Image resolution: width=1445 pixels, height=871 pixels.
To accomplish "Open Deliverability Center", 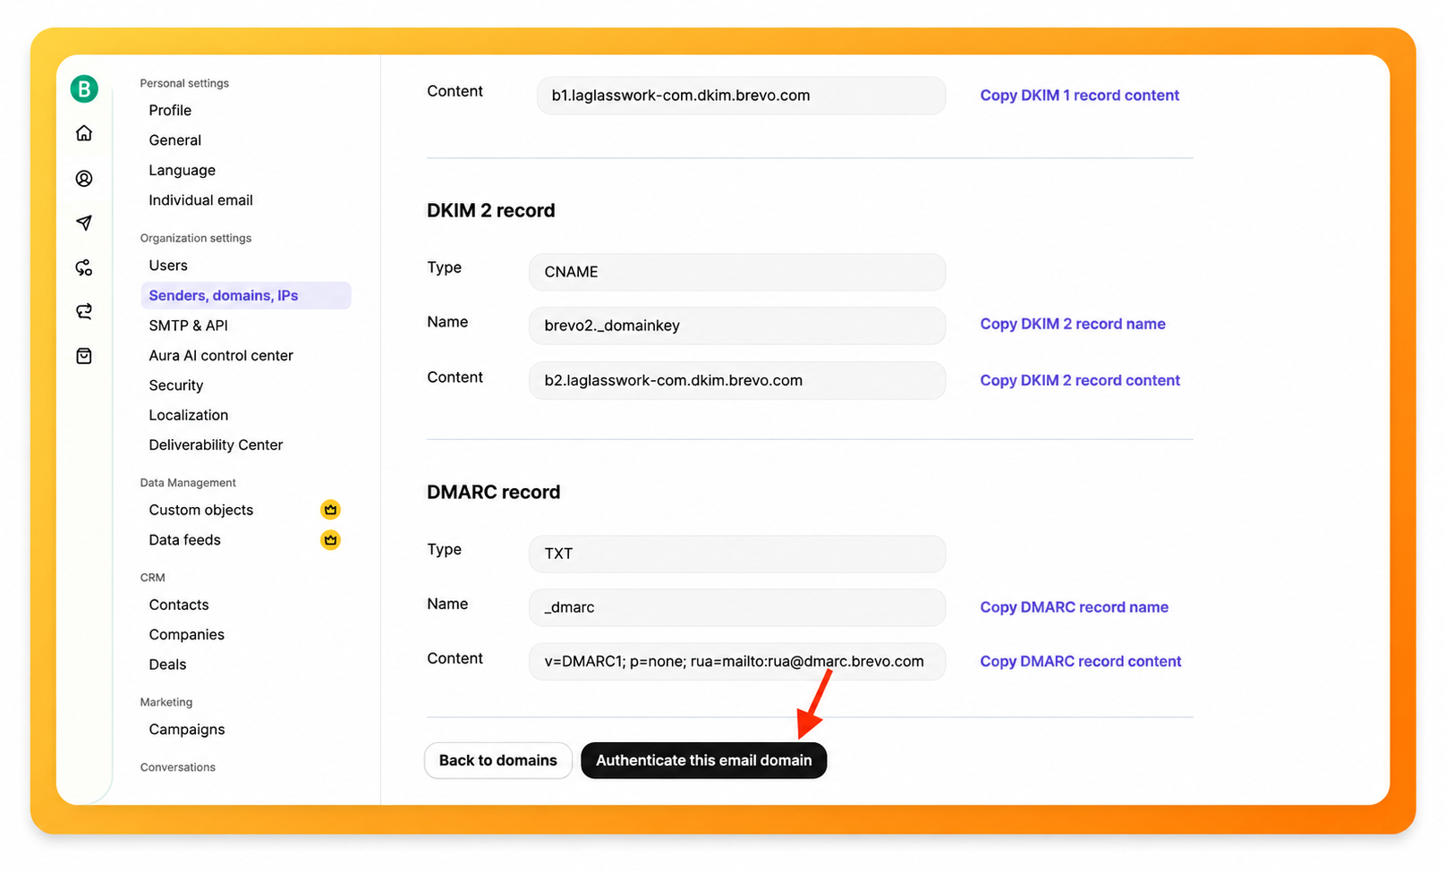I will [x=216, y=444].
